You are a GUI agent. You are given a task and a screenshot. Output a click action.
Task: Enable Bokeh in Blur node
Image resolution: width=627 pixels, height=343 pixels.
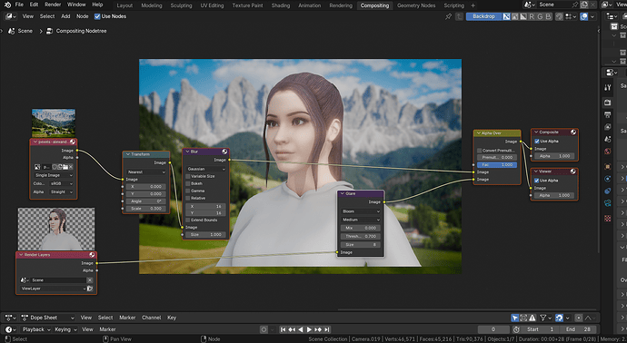pyautogui.click(x=188, y=183)
